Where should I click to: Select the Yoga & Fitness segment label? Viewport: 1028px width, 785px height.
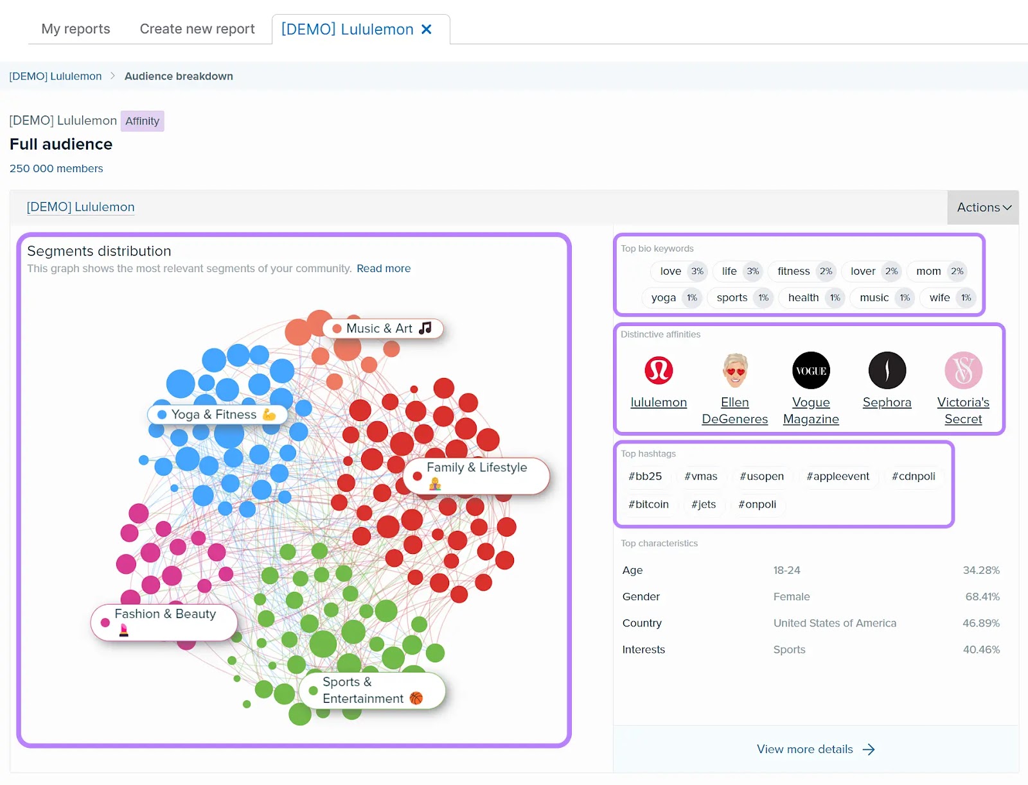(217, 414)
